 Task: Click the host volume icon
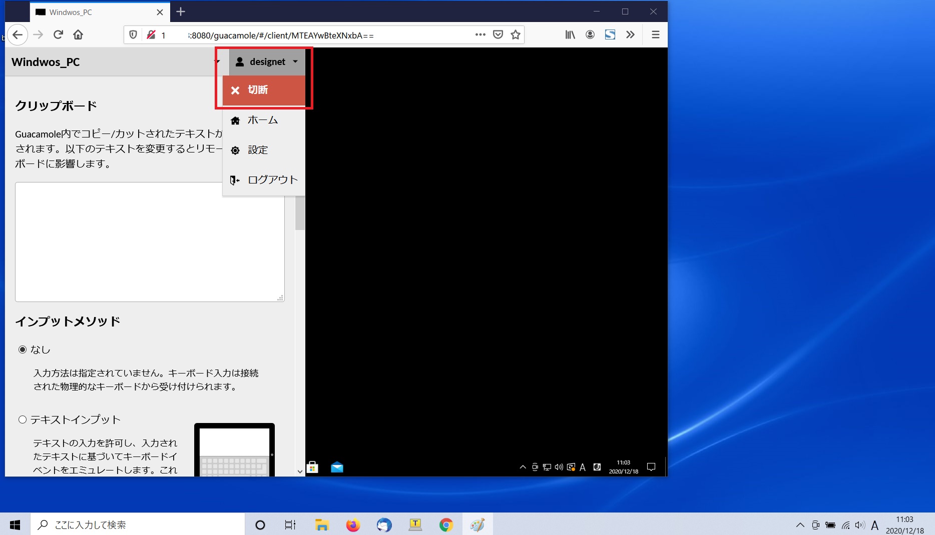(860, 524)
